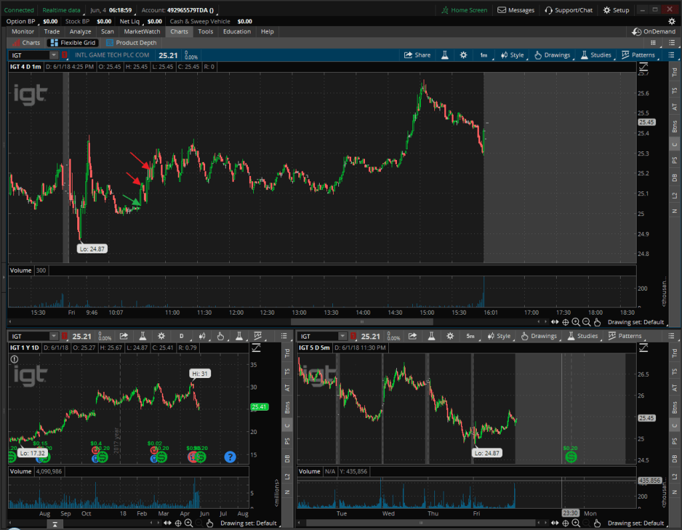Open the Scan tab
Viewport: 682px width, 530px height.
tap(107, 31)
